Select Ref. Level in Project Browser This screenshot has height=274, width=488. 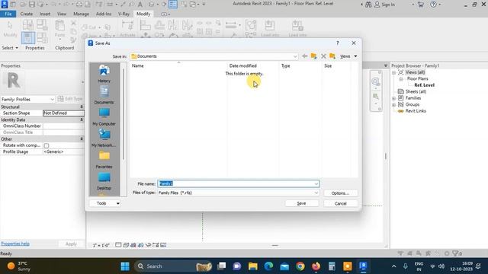coord(424,85)
